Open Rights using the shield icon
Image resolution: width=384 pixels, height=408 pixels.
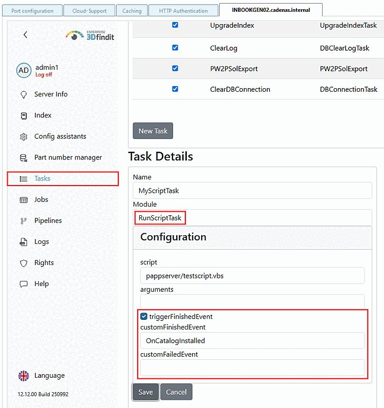click(x=24, y=263)
